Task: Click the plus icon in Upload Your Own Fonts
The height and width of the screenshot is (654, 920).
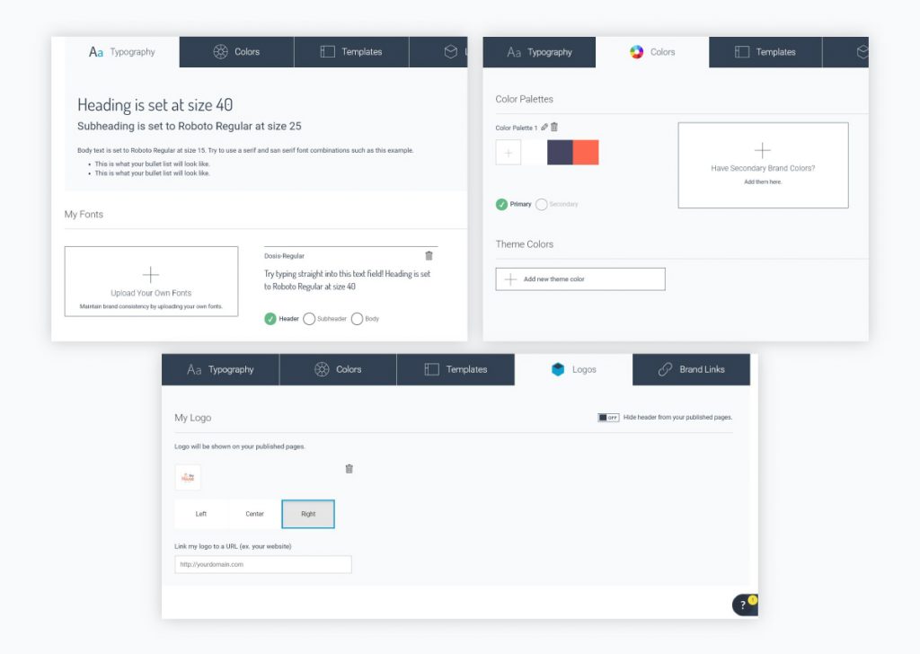Action: [x=151, y=275]
